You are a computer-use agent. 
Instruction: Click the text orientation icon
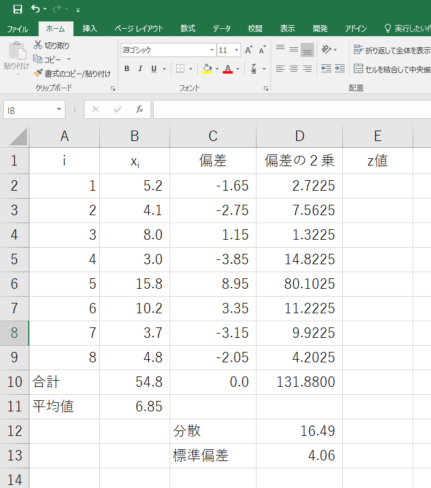(x=326, y=49)
